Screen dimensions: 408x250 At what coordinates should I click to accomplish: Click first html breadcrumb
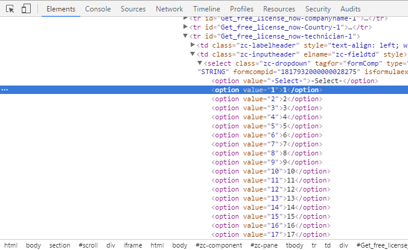point(11,245)
